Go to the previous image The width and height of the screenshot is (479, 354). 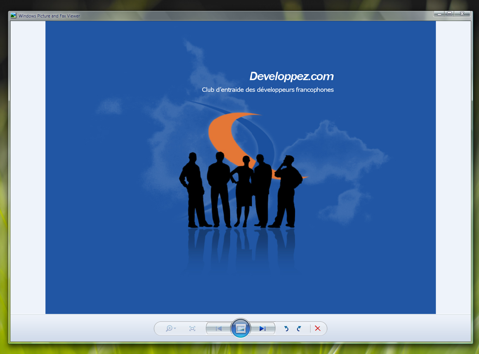(219, 328)
